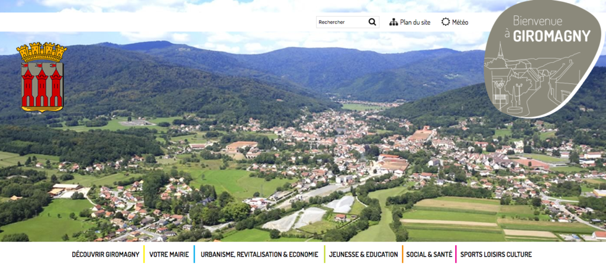The width and height of the screenshot is (606, 279).
Task: Click the fountain sketch in welcome badge
Action: point(515,99)
